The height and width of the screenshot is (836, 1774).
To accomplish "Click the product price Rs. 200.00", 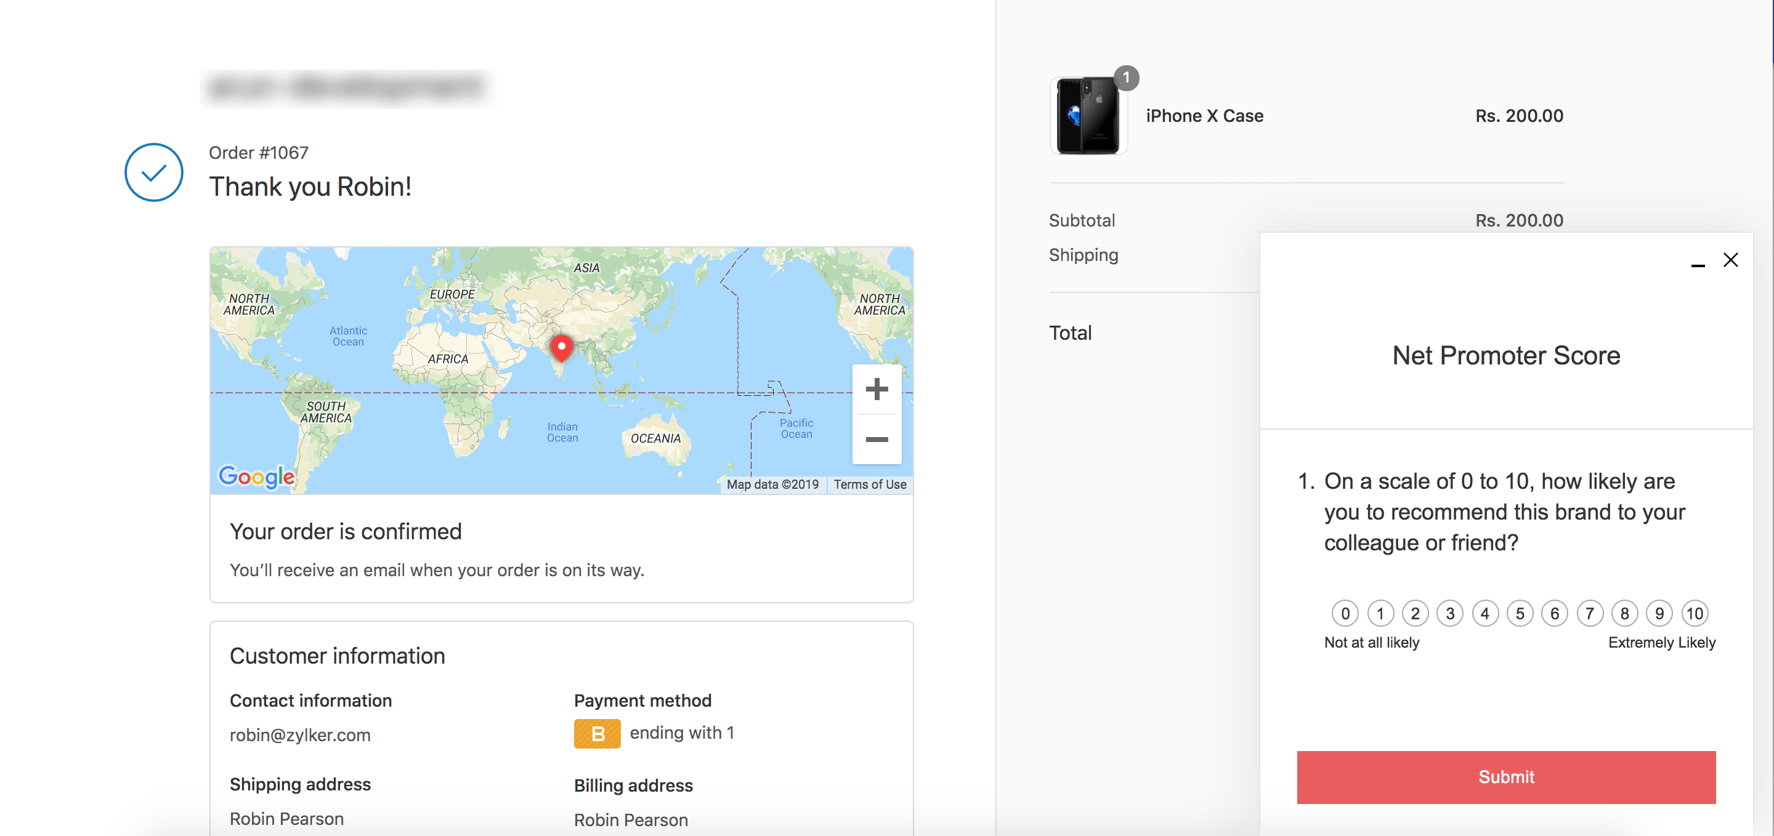I will point(1519,116).
